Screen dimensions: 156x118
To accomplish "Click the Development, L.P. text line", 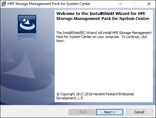I will [x=70, y=98].
